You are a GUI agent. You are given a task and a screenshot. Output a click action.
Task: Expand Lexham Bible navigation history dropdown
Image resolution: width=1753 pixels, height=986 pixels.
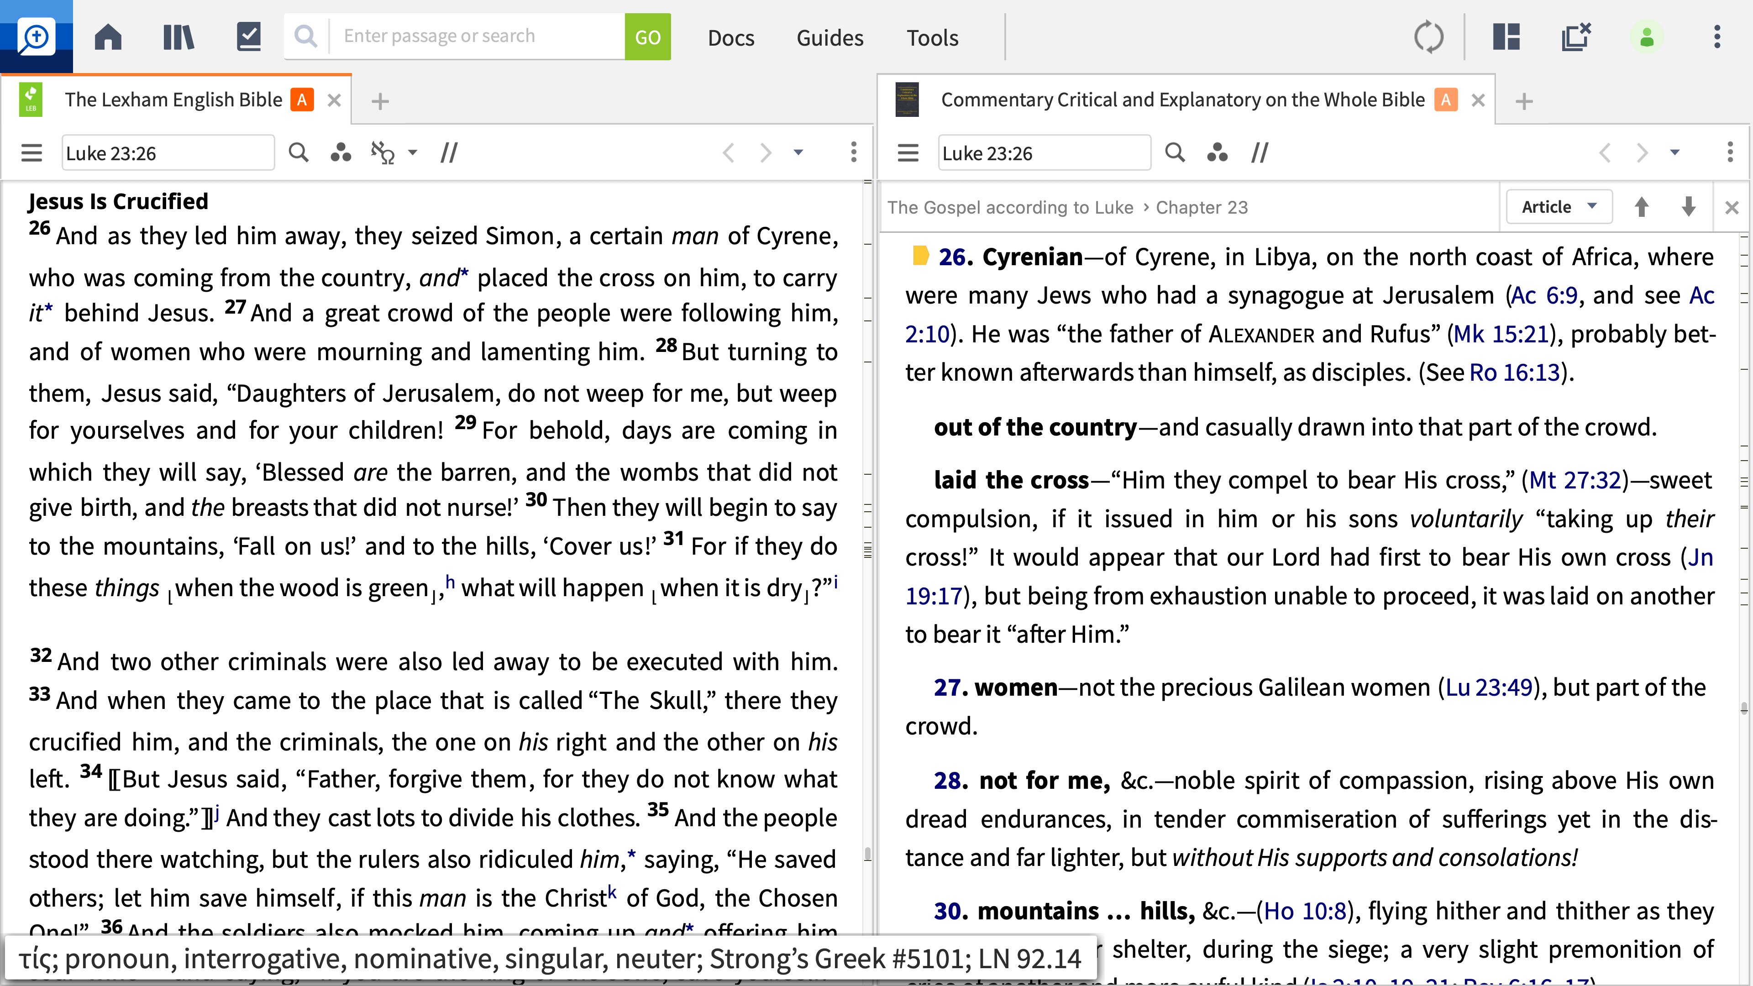(x=798, y=152)
